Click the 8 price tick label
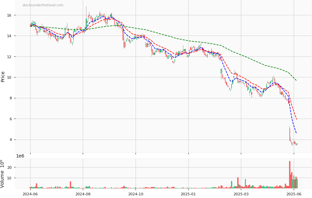 point(10,98)
